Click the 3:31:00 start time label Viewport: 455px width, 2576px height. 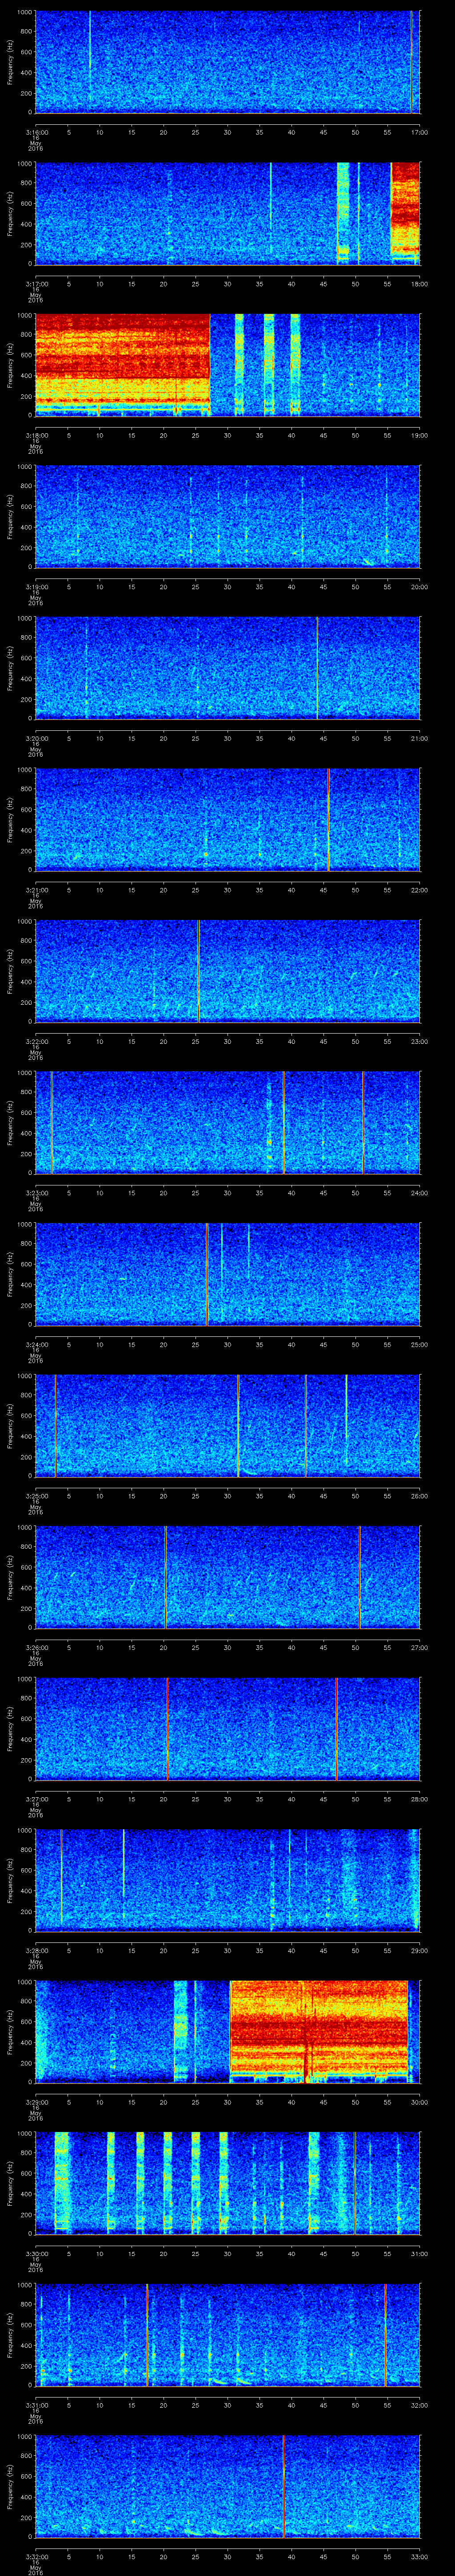click(x=36, y=2404)
